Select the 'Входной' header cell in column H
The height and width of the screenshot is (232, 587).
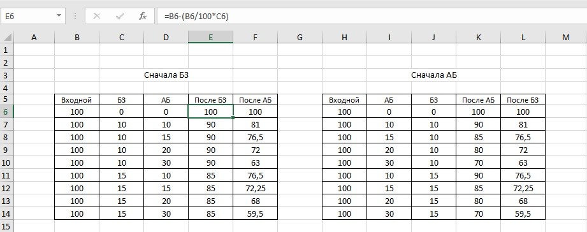click(x=344, y=100)
